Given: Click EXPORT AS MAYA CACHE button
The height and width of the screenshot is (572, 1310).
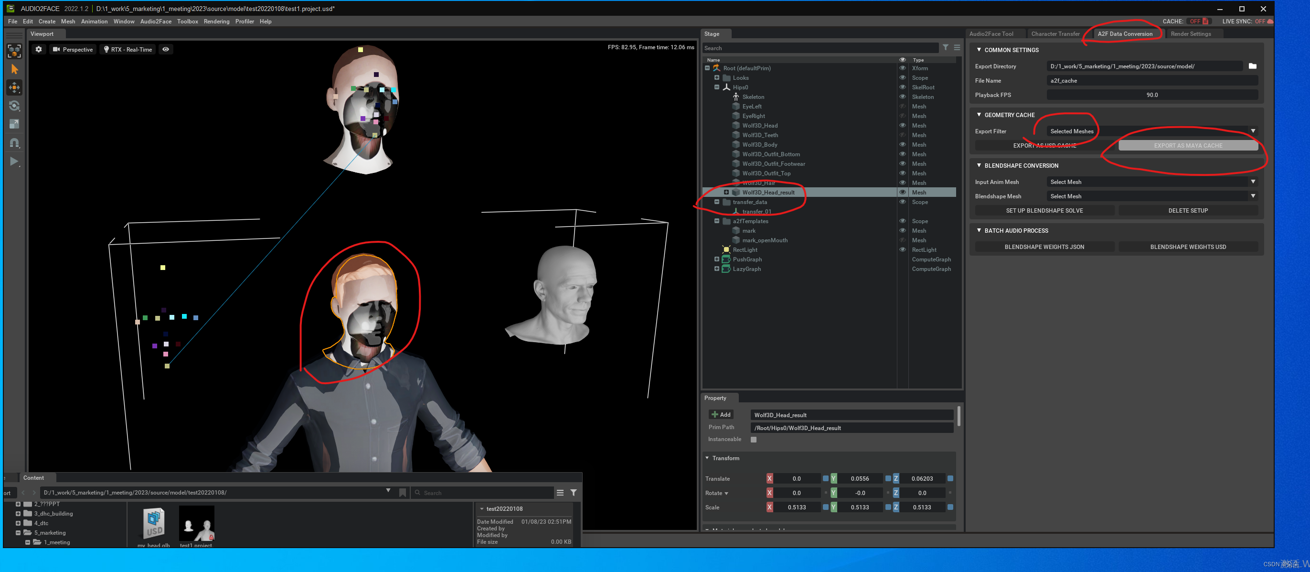Looking at the screenshot, I should pos(1188,146).
